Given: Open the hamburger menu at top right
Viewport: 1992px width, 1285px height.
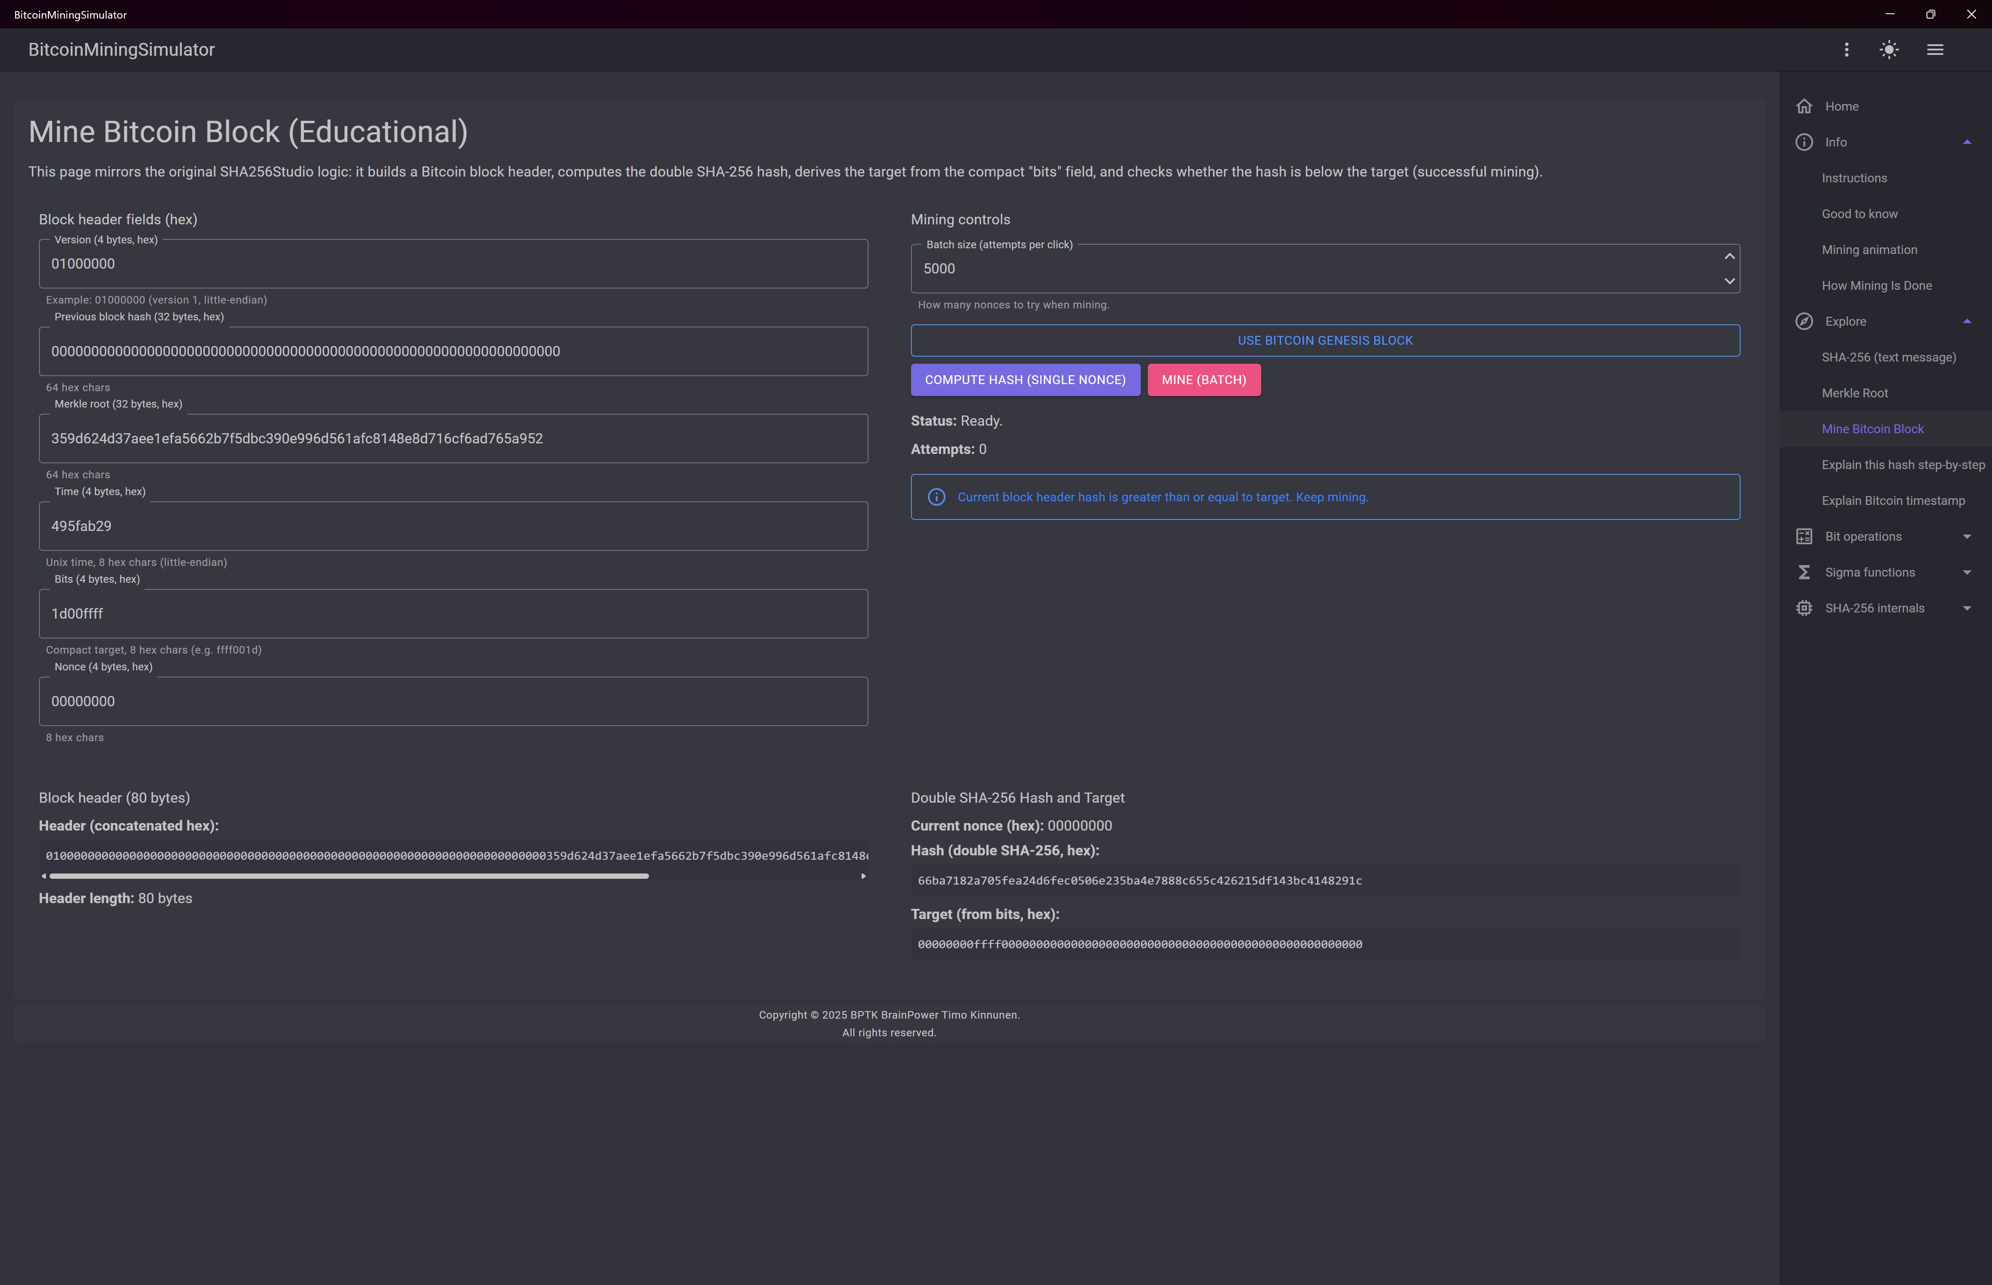Looking at the screenshot, I should pos(1935,49).
